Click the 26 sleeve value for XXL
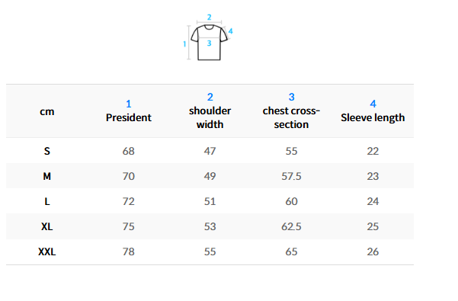The height and width of the screenshot is (301, 458). [x=373, y=251]
